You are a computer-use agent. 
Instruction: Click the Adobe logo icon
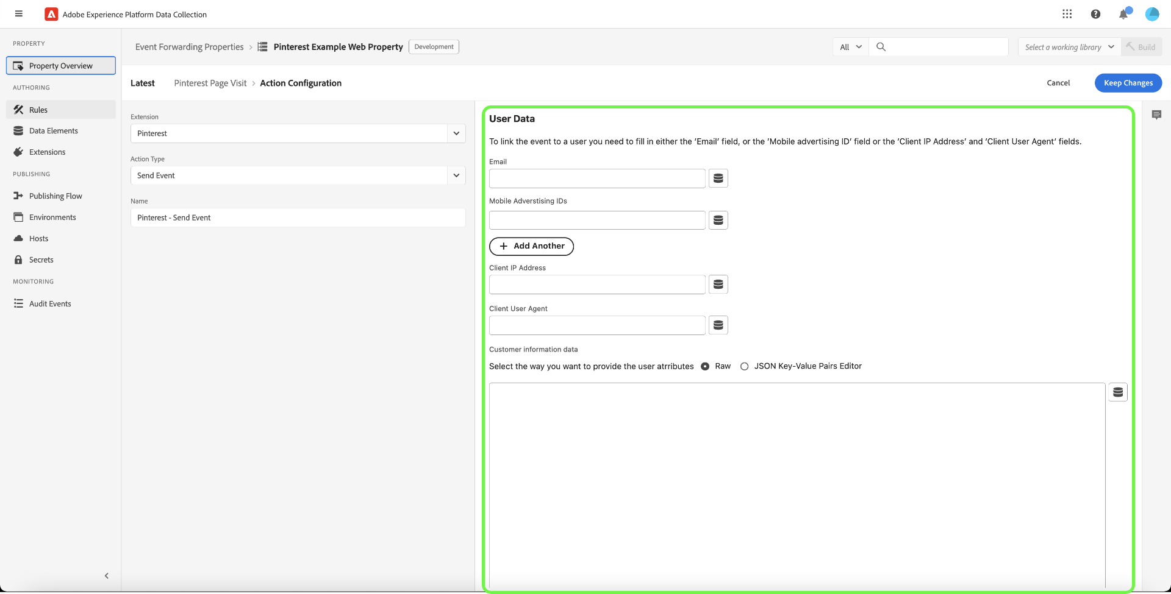click(51, 14)
